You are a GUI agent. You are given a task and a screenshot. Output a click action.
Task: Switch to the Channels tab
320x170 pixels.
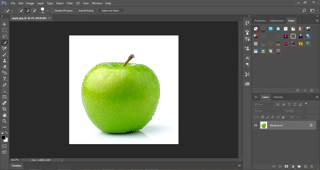[278, 97]
